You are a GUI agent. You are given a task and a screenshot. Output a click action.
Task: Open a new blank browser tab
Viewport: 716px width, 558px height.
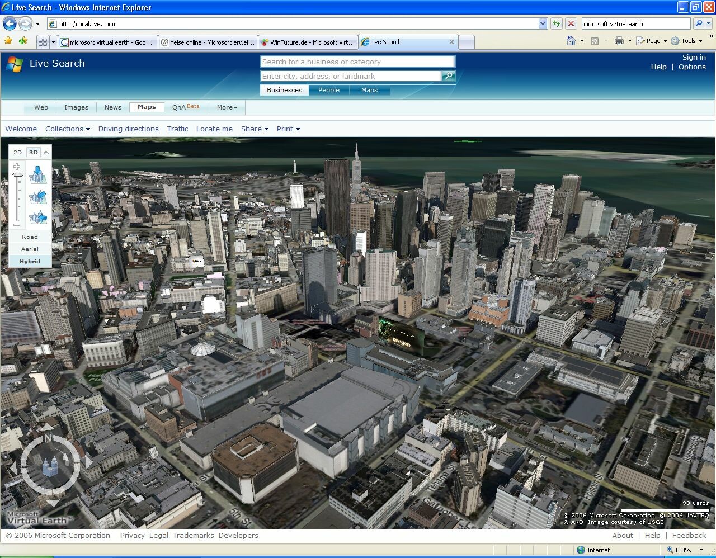(x=467, y=42)
